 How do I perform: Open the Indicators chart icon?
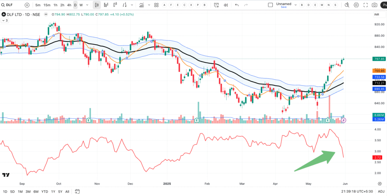142,5
